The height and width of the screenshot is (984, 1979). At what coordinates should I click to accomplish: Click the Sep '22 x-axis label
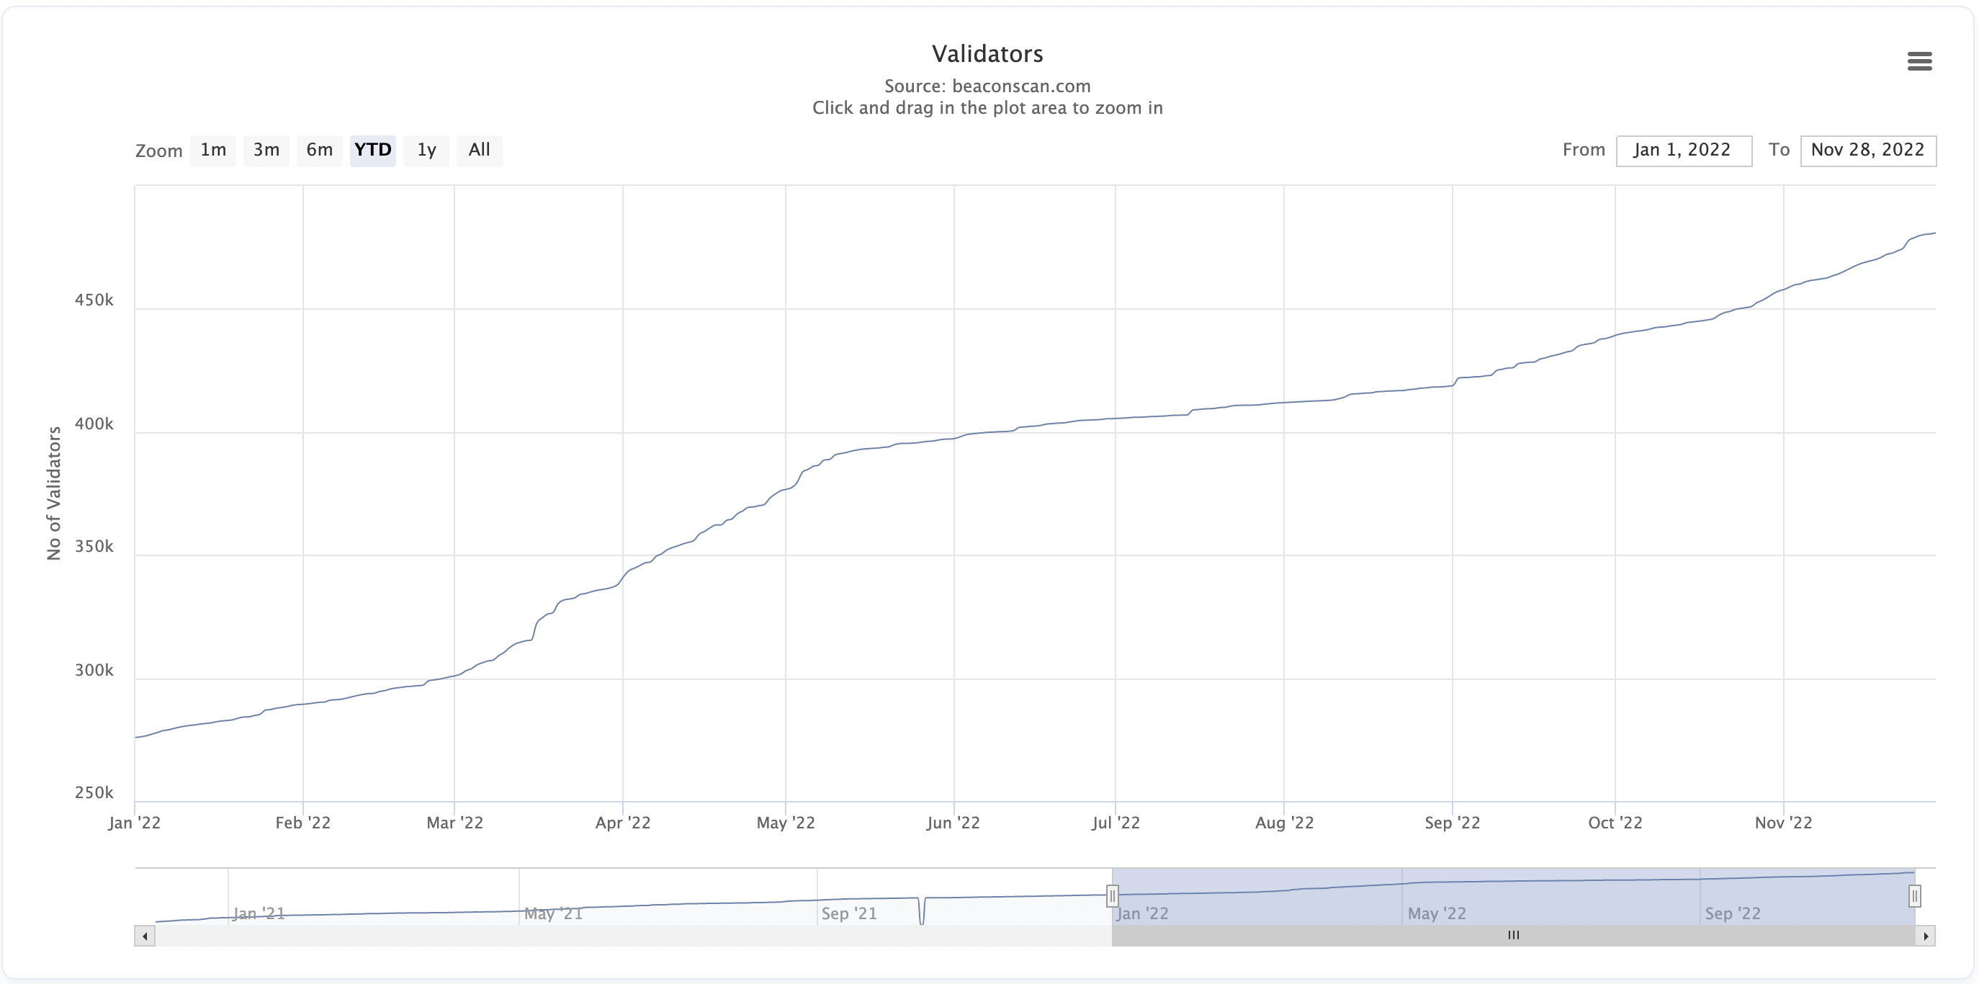click(x=1453, y=823)
